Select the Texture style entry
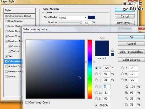This screenshot has width=145, height=109. [15, 51]
